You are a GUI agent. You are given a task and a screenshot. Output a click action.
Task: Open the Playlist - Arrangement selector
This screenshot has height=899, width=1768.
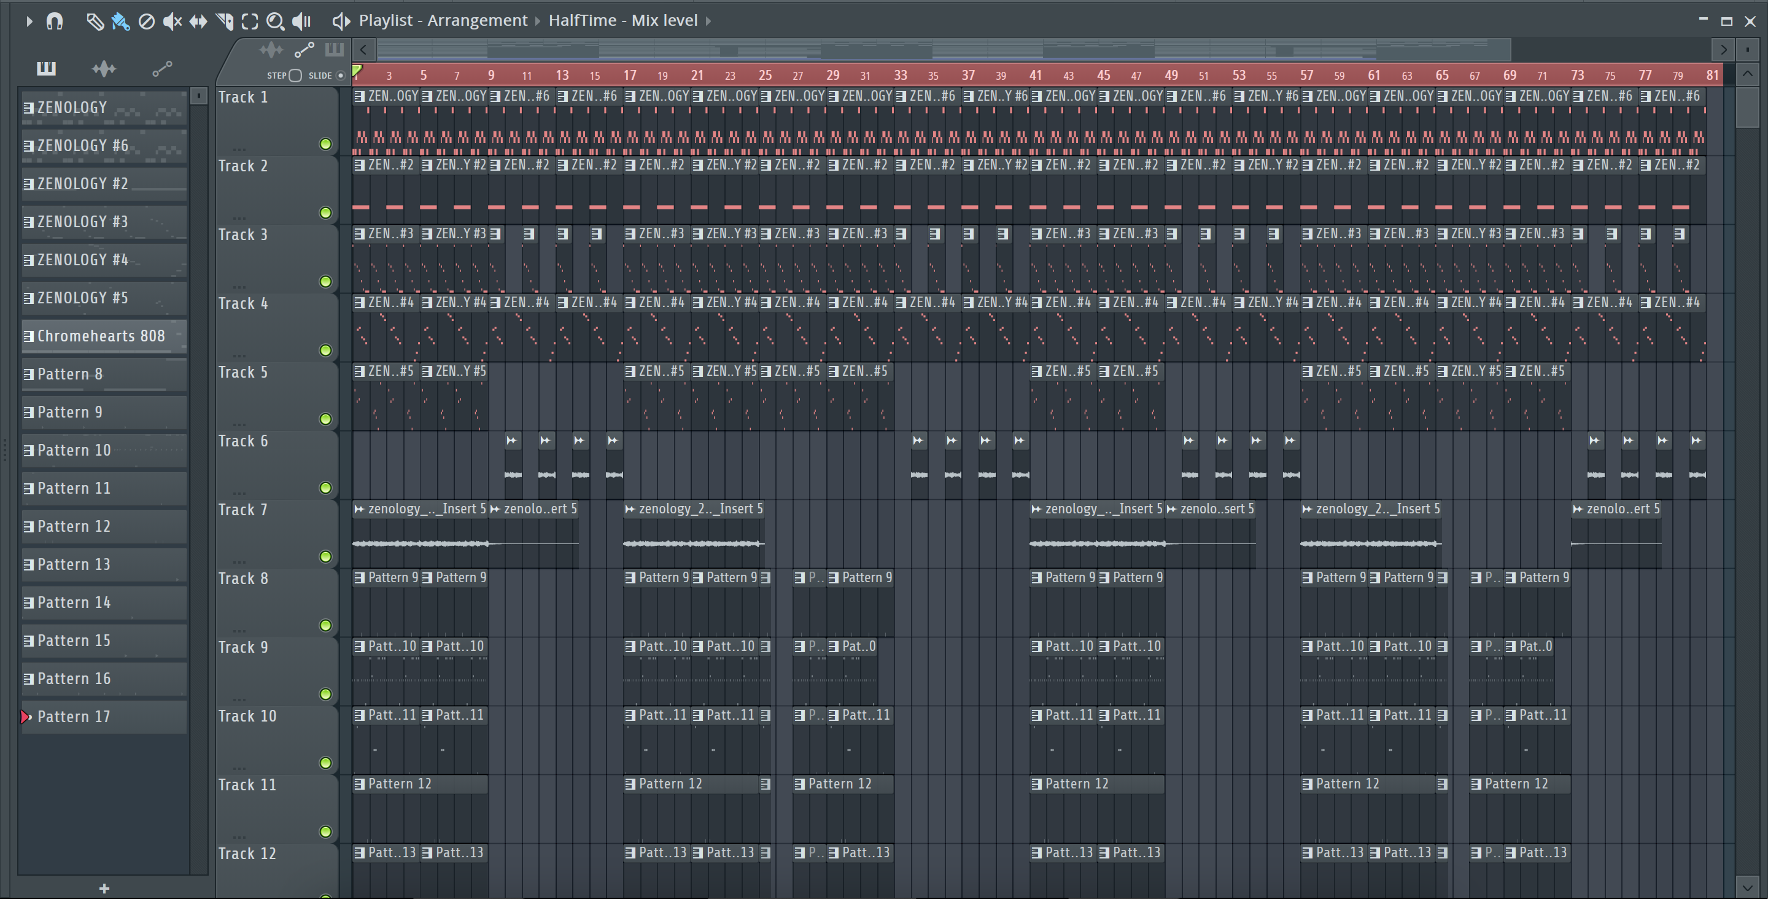pyautogui.click(x=443, y=21)
